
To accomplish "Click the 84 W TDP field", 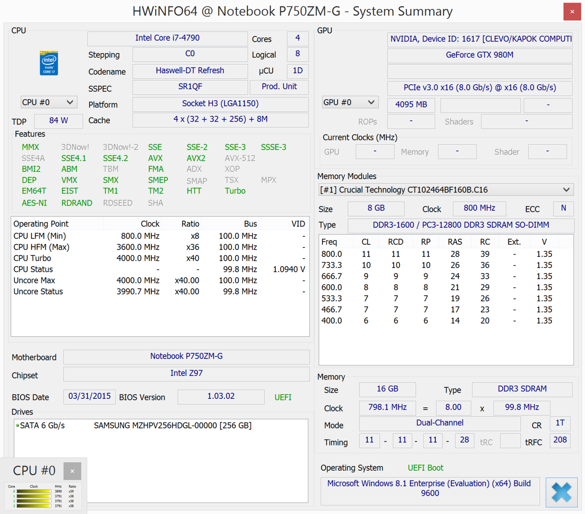I will pos(58,121).
